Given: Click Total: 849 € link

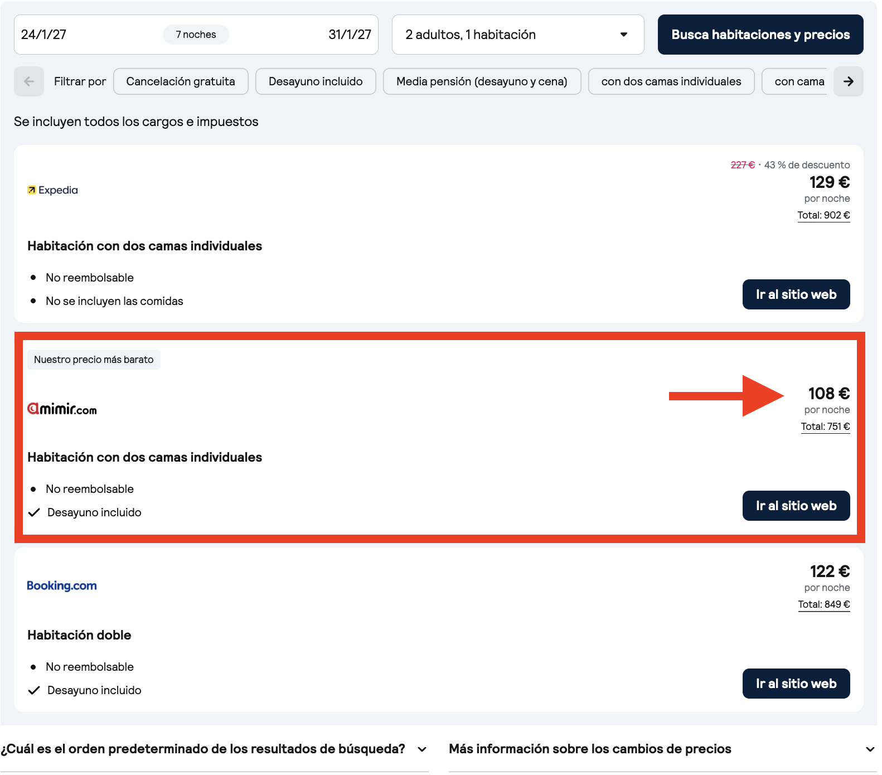Looking at the screenshot, I should (824, 604).
